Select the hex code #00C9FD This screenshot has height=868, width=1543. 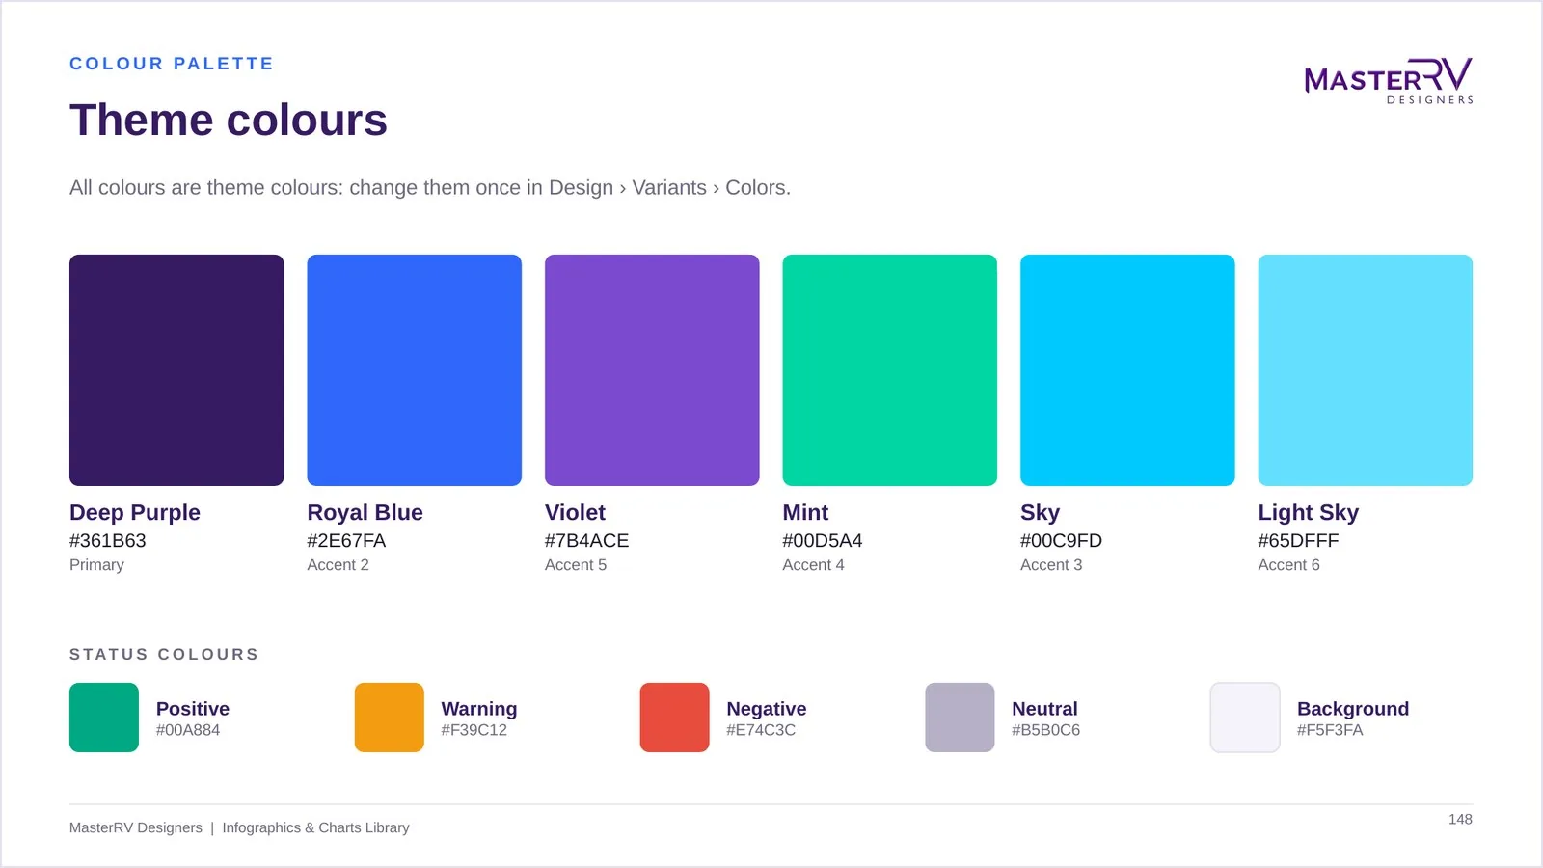[x=1061, y=541]
